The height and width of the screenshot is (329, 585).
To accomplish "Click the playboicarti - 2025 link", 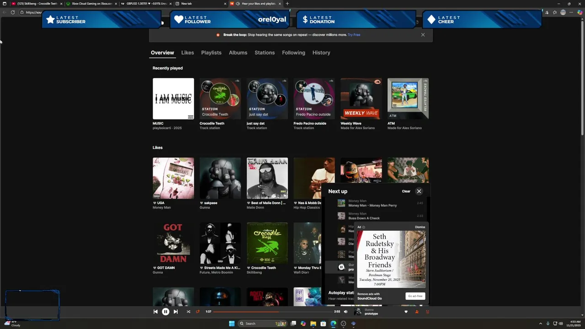I will (167, 128).
